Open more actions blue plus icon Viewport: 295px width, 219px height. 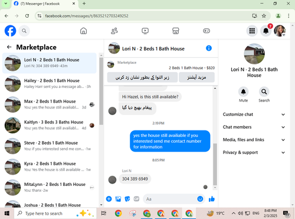pyautogui.click(x=109, y=199)
